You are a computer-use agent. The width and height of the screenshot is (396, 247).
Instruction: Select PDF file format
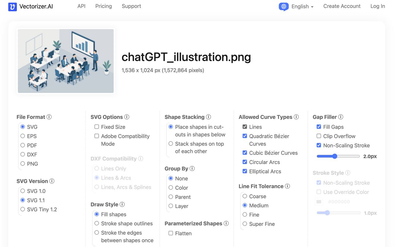(x=23, y=145)
